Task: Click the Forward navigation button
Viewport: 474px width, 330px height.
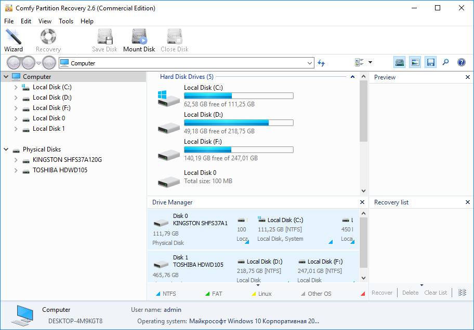Action: [x=29, y=63]
